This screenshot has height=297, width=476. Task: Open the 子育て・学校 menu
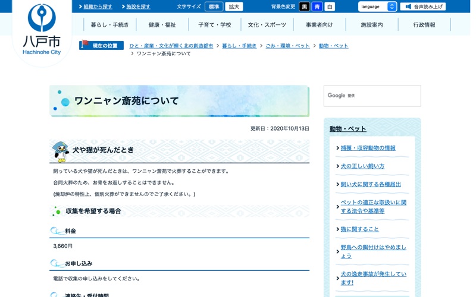[x=215, y=25]
